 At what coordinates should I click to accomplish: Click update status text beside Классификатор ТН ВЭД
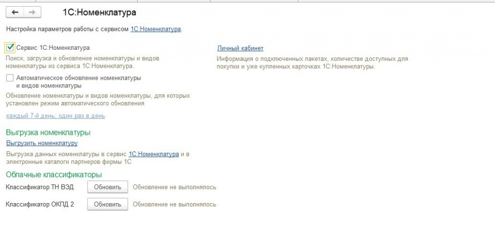175,187
